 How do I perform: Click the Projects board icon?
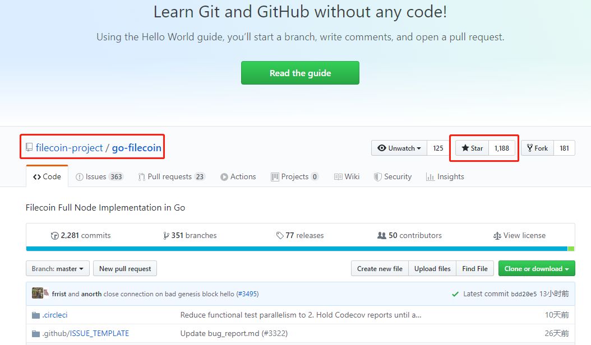point(275,176)
